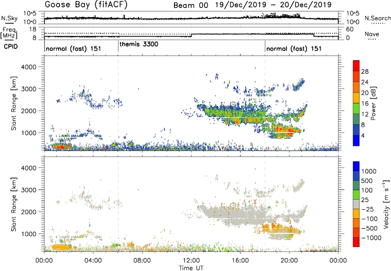Click the 'Goose Bay (fitACF)' title
Viewport: 391px width, 271px height.
(x=86, y=5)
